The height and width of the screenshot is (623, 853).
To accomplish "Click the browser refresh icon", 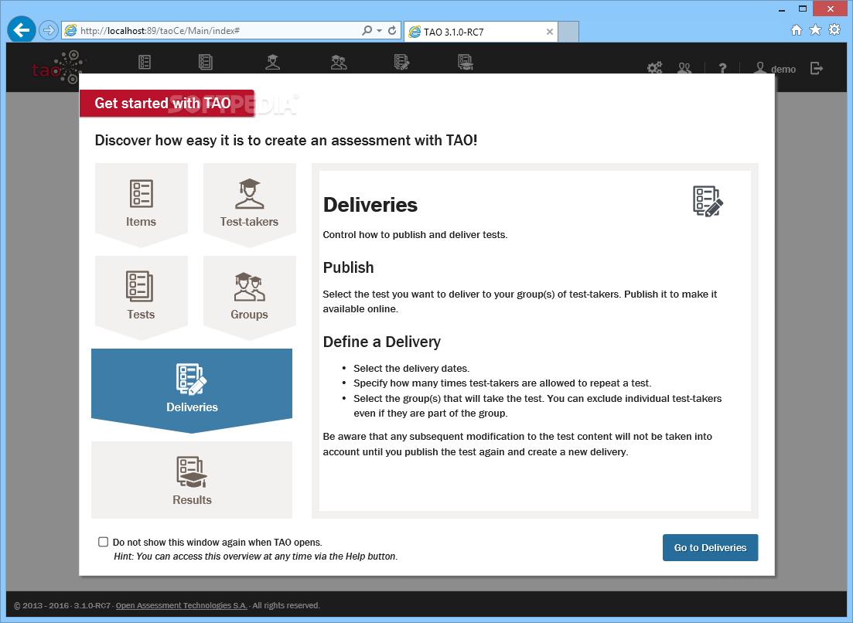I will (x=391, y=30).
